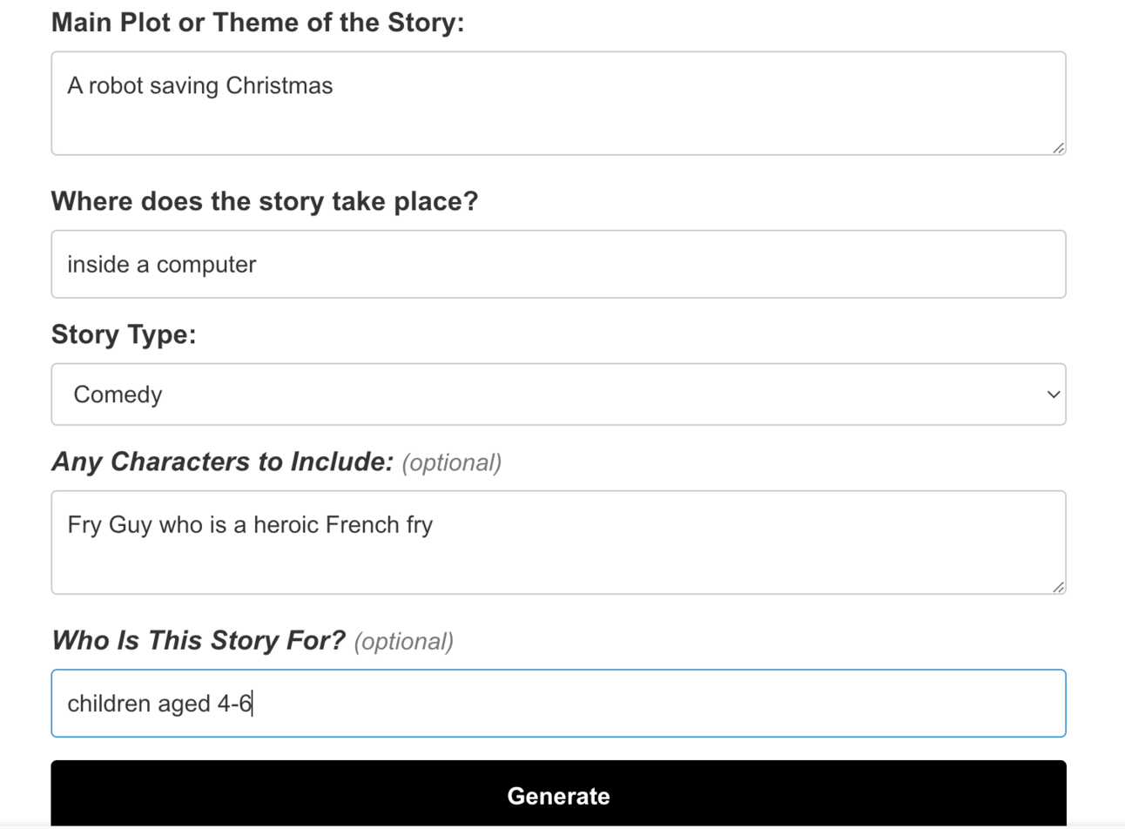Image resolution: width=1125 pixels, height=829 pixels.
Task: Open the dropdown showing Comedy
Action: tap(557, 394)
